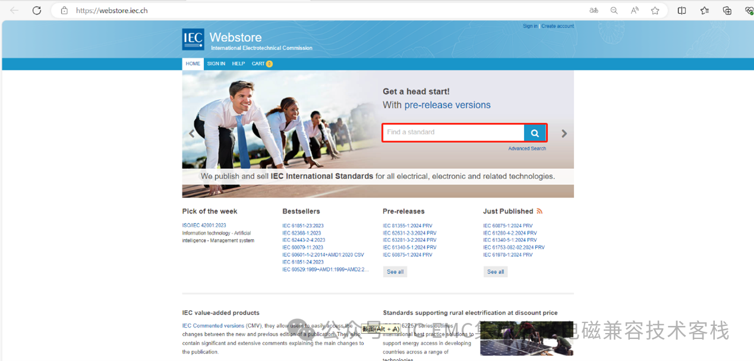Image resolution: width=754 pixels, height=361 pixels.
Task: Open the SIGN IN menu item
Action: pos(216,64)
